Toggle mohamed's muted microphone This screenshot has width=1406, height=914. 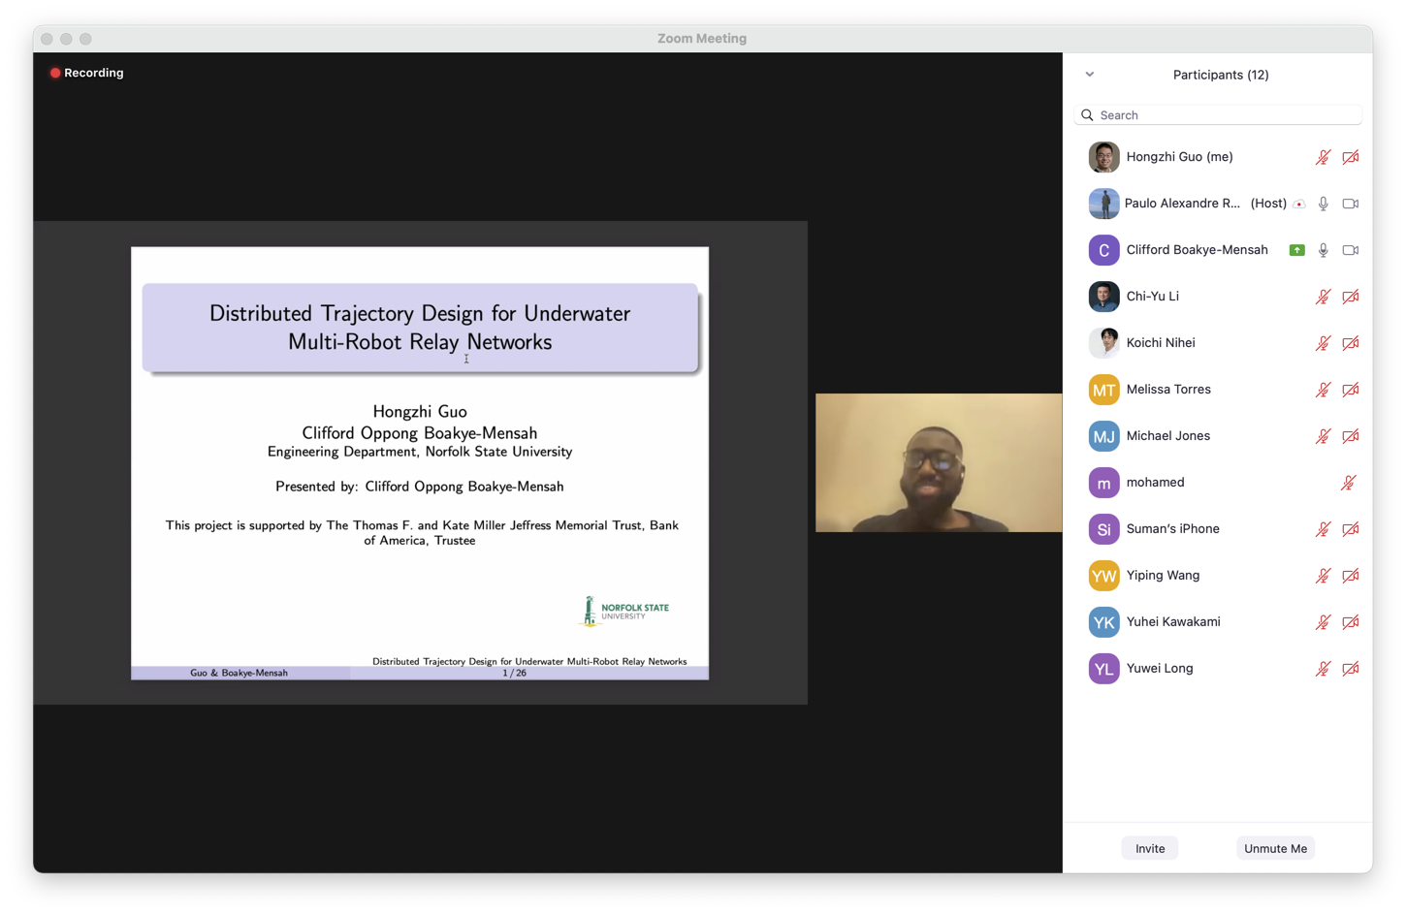(x=1348, y=483)
